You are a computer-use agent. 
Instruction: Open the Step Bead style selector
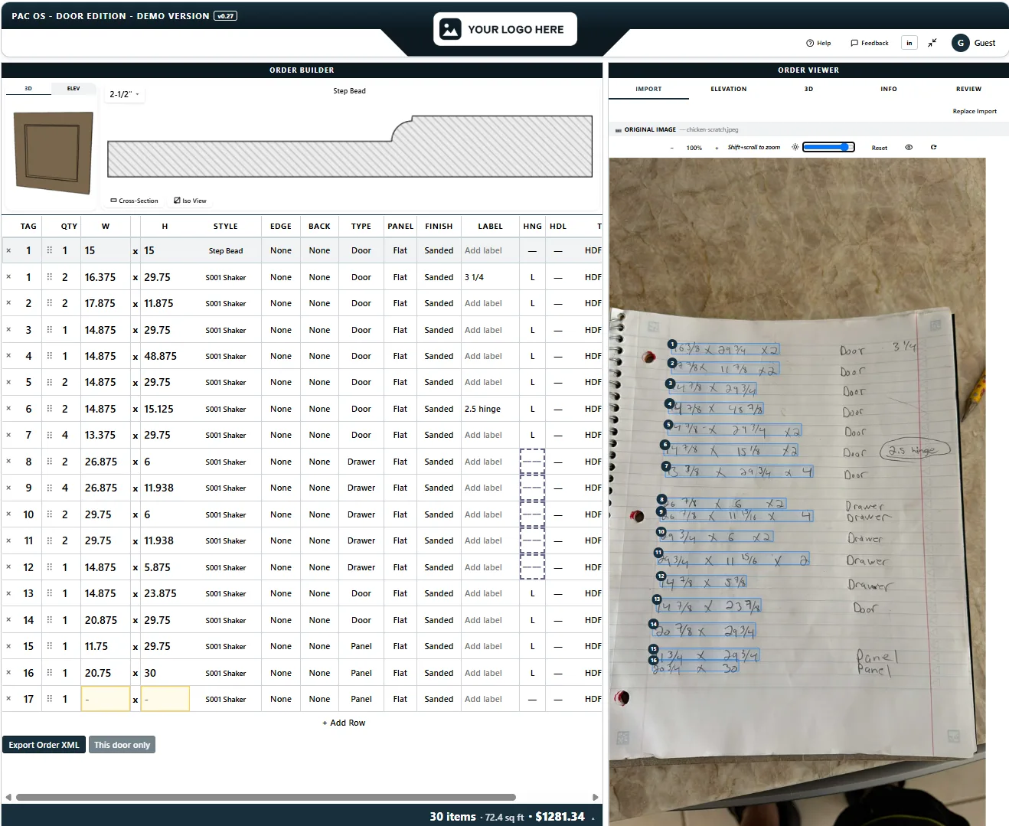[x=225, y=250]
